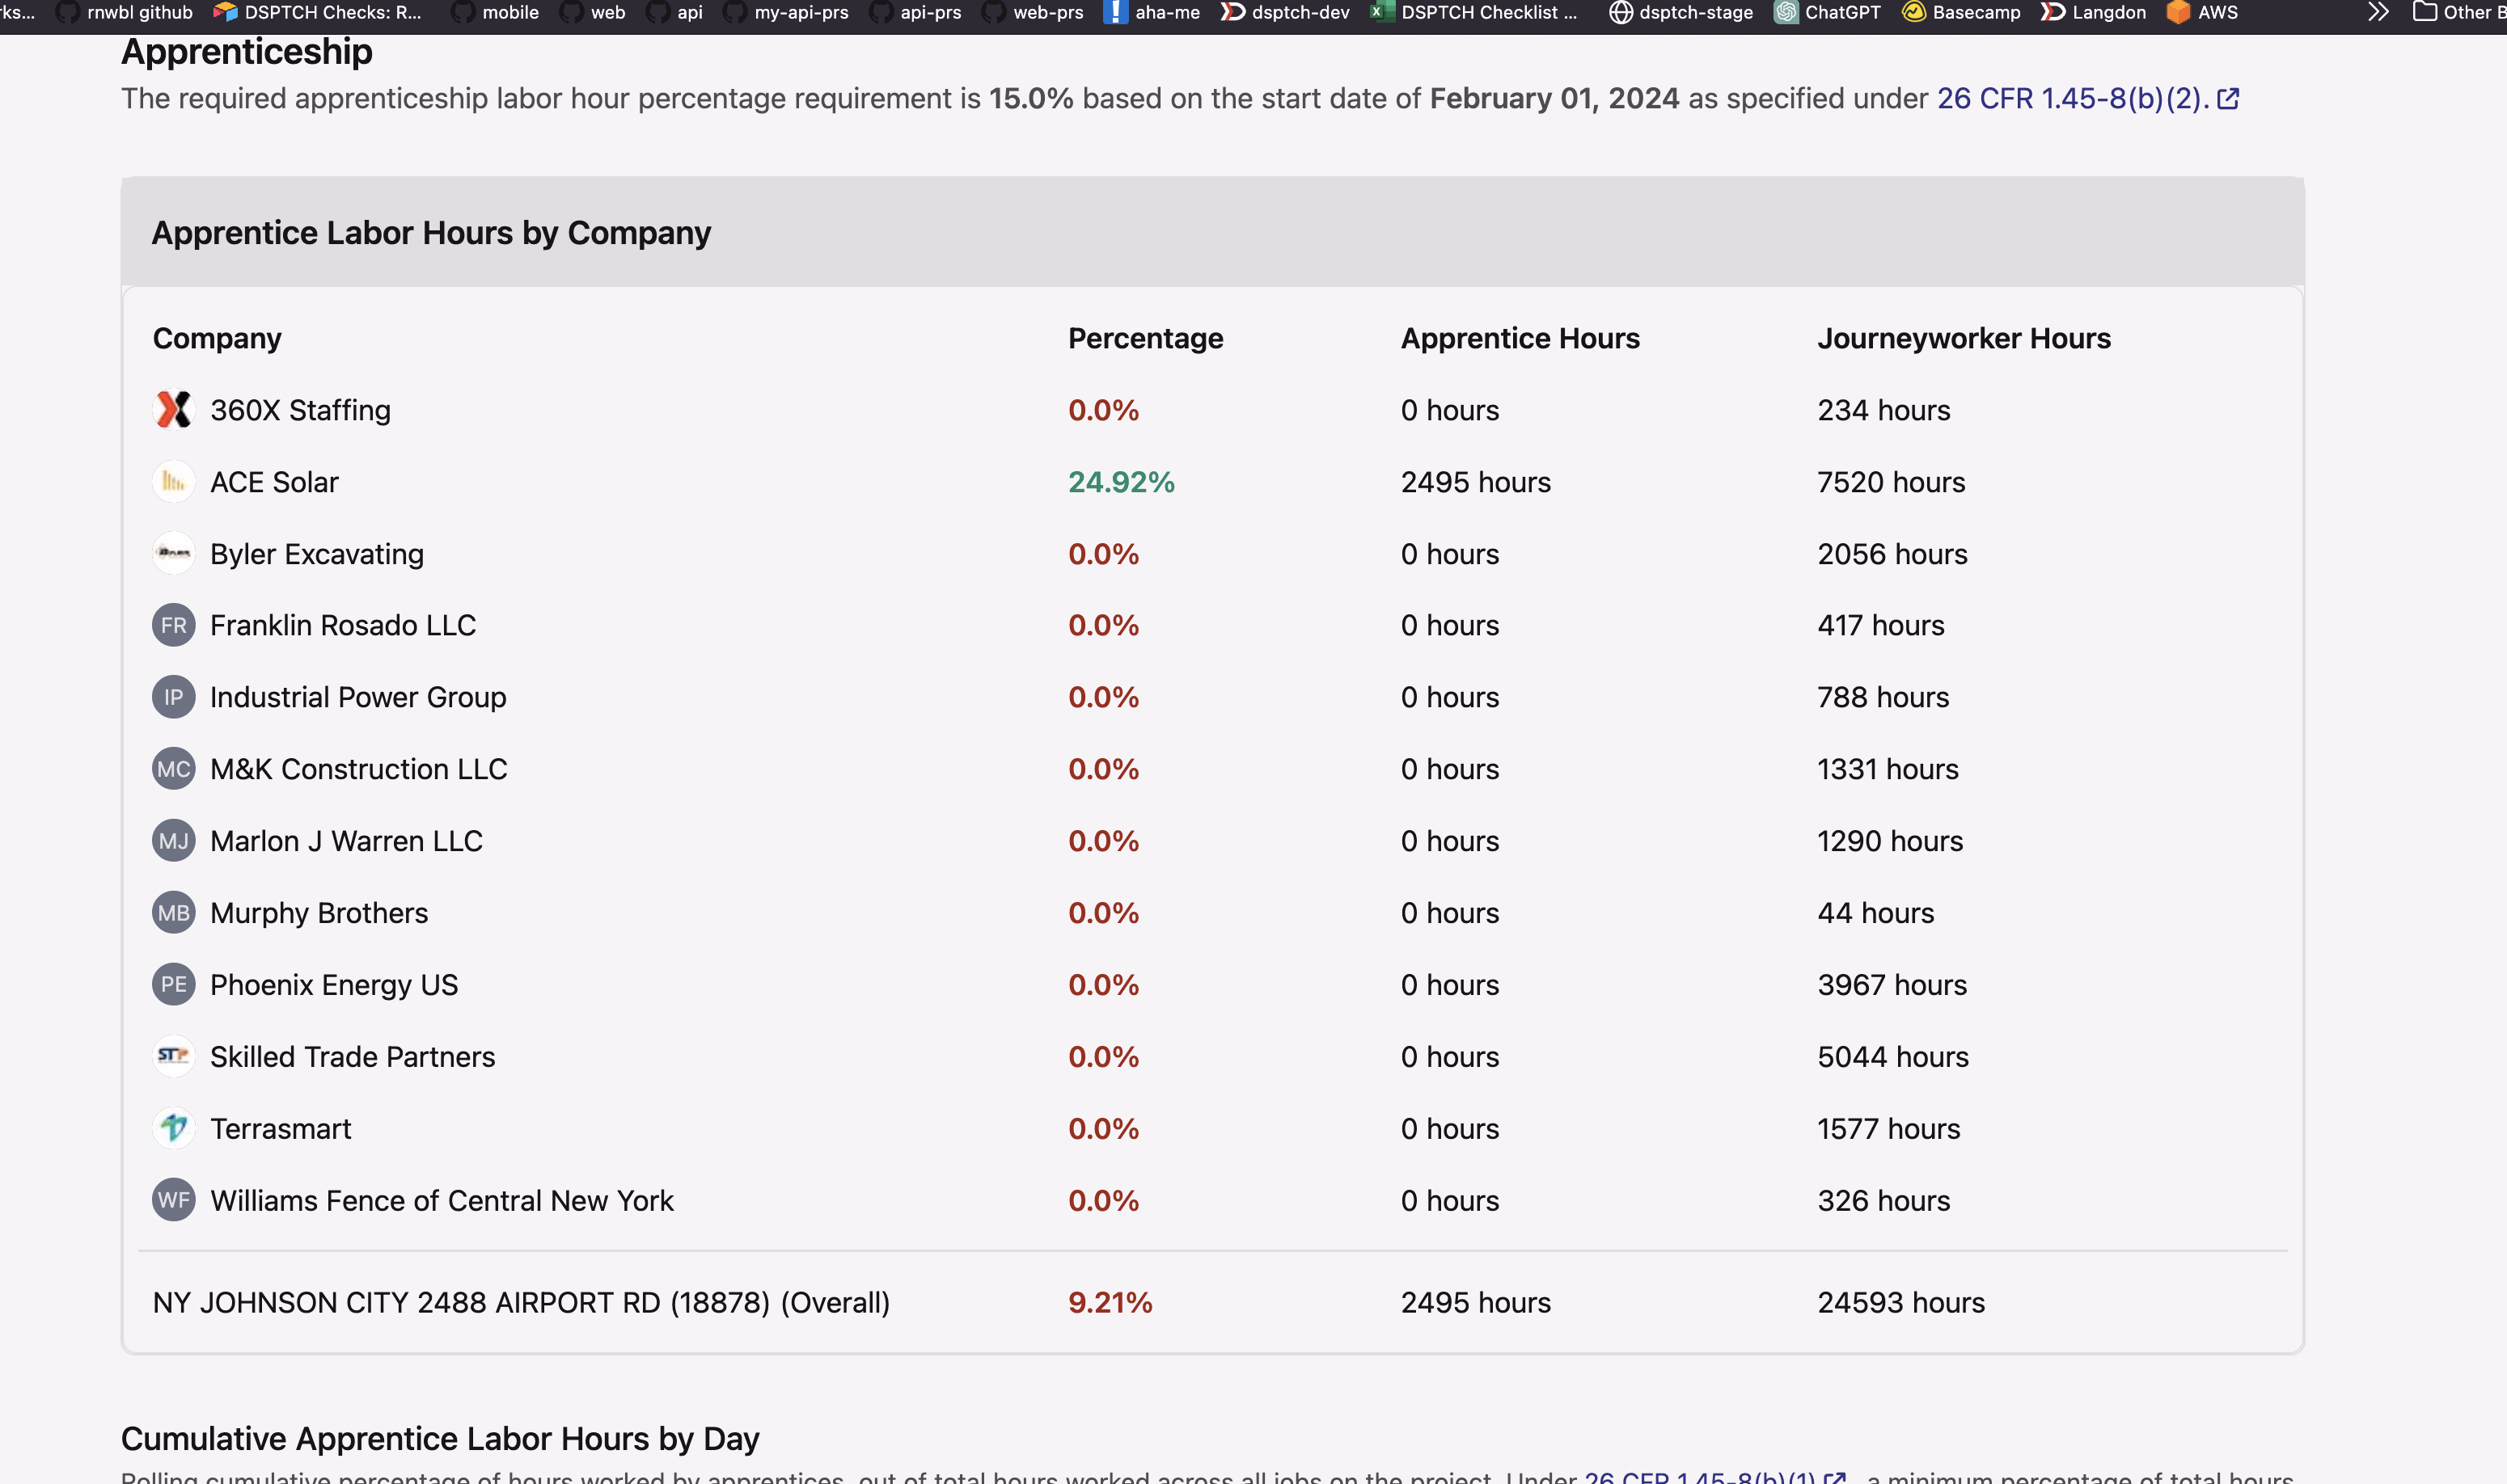
Task: Click the Byler Excavating company name
Action: [317, 554]
